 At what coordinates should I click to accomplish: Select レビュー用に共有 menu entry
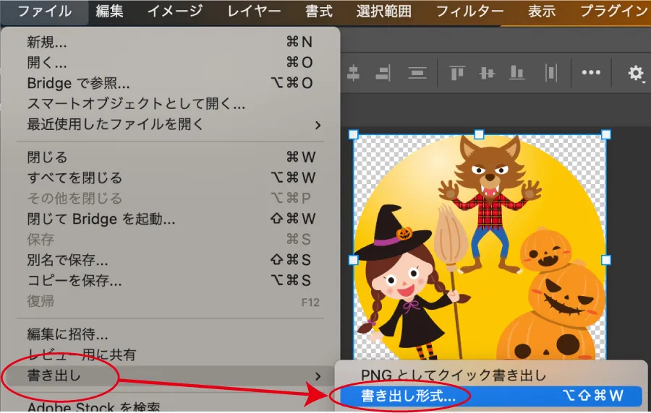pos(170,355)
